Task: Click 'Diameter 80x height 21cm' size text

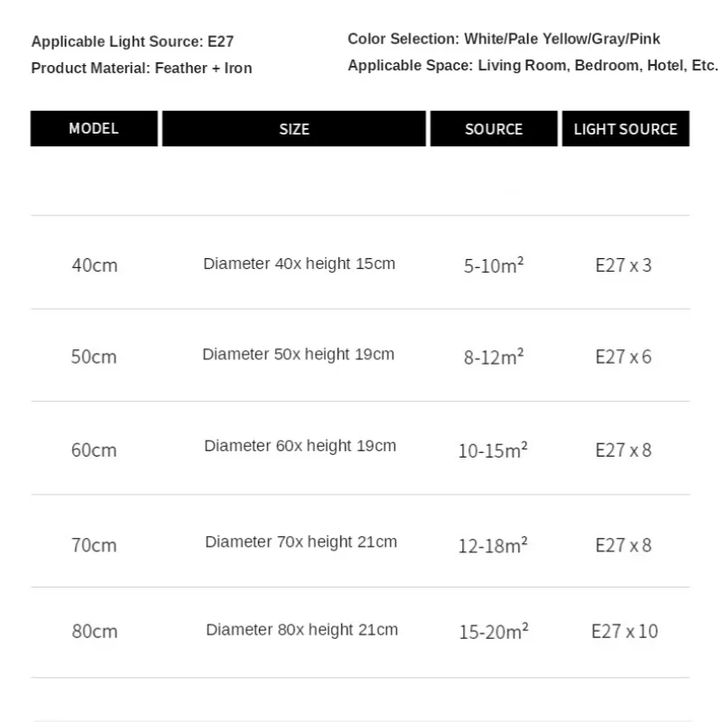Action: (x=301, y=630)
